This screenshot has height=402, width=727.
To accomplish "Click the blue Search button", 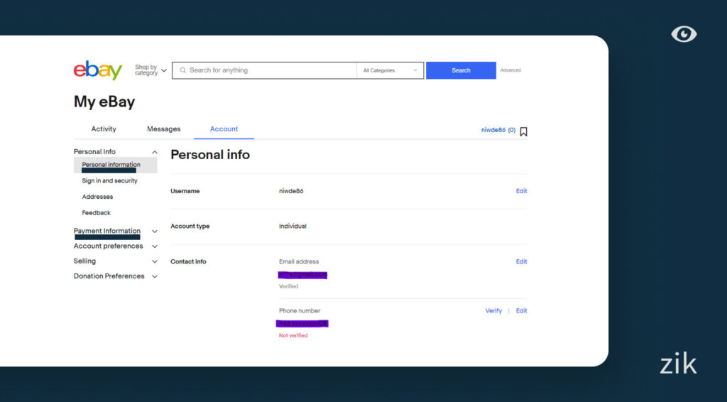I will pos(461,70).
